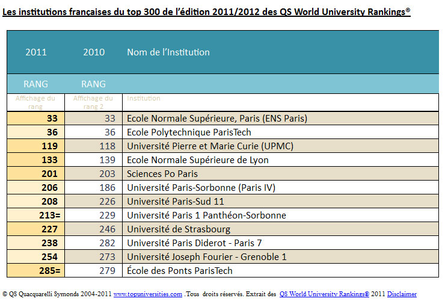Select Ecole Polytechnique ParisTech row name
Image resolution: width=448 pixels, height=304 pixels.
280,132
